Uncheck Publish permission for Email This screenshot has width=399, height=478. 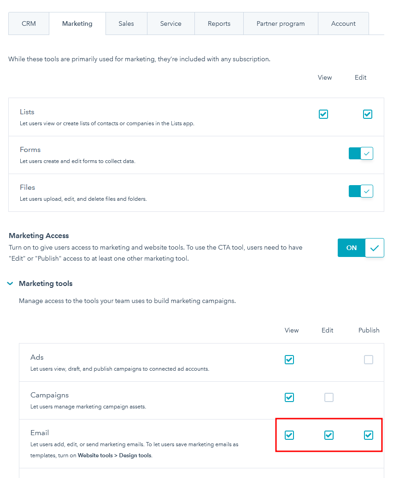click(x=369, y=435)
